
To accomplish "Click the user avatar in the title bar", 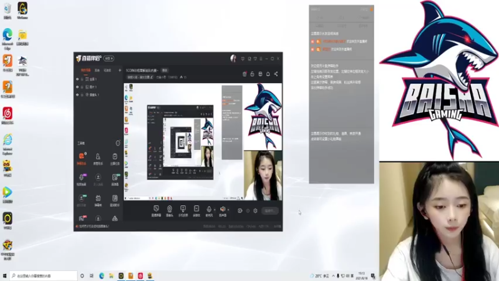I will click(x=233, y=58).
